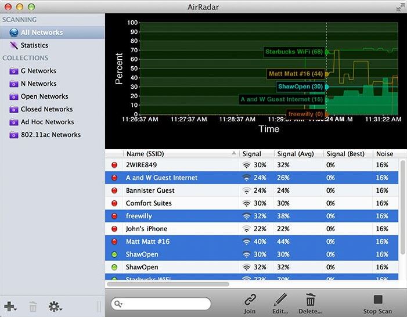The height and width of the screenshot is (317, 407).
Task: Select All Networks in the sidebar
Action: [x=52, y=33]
